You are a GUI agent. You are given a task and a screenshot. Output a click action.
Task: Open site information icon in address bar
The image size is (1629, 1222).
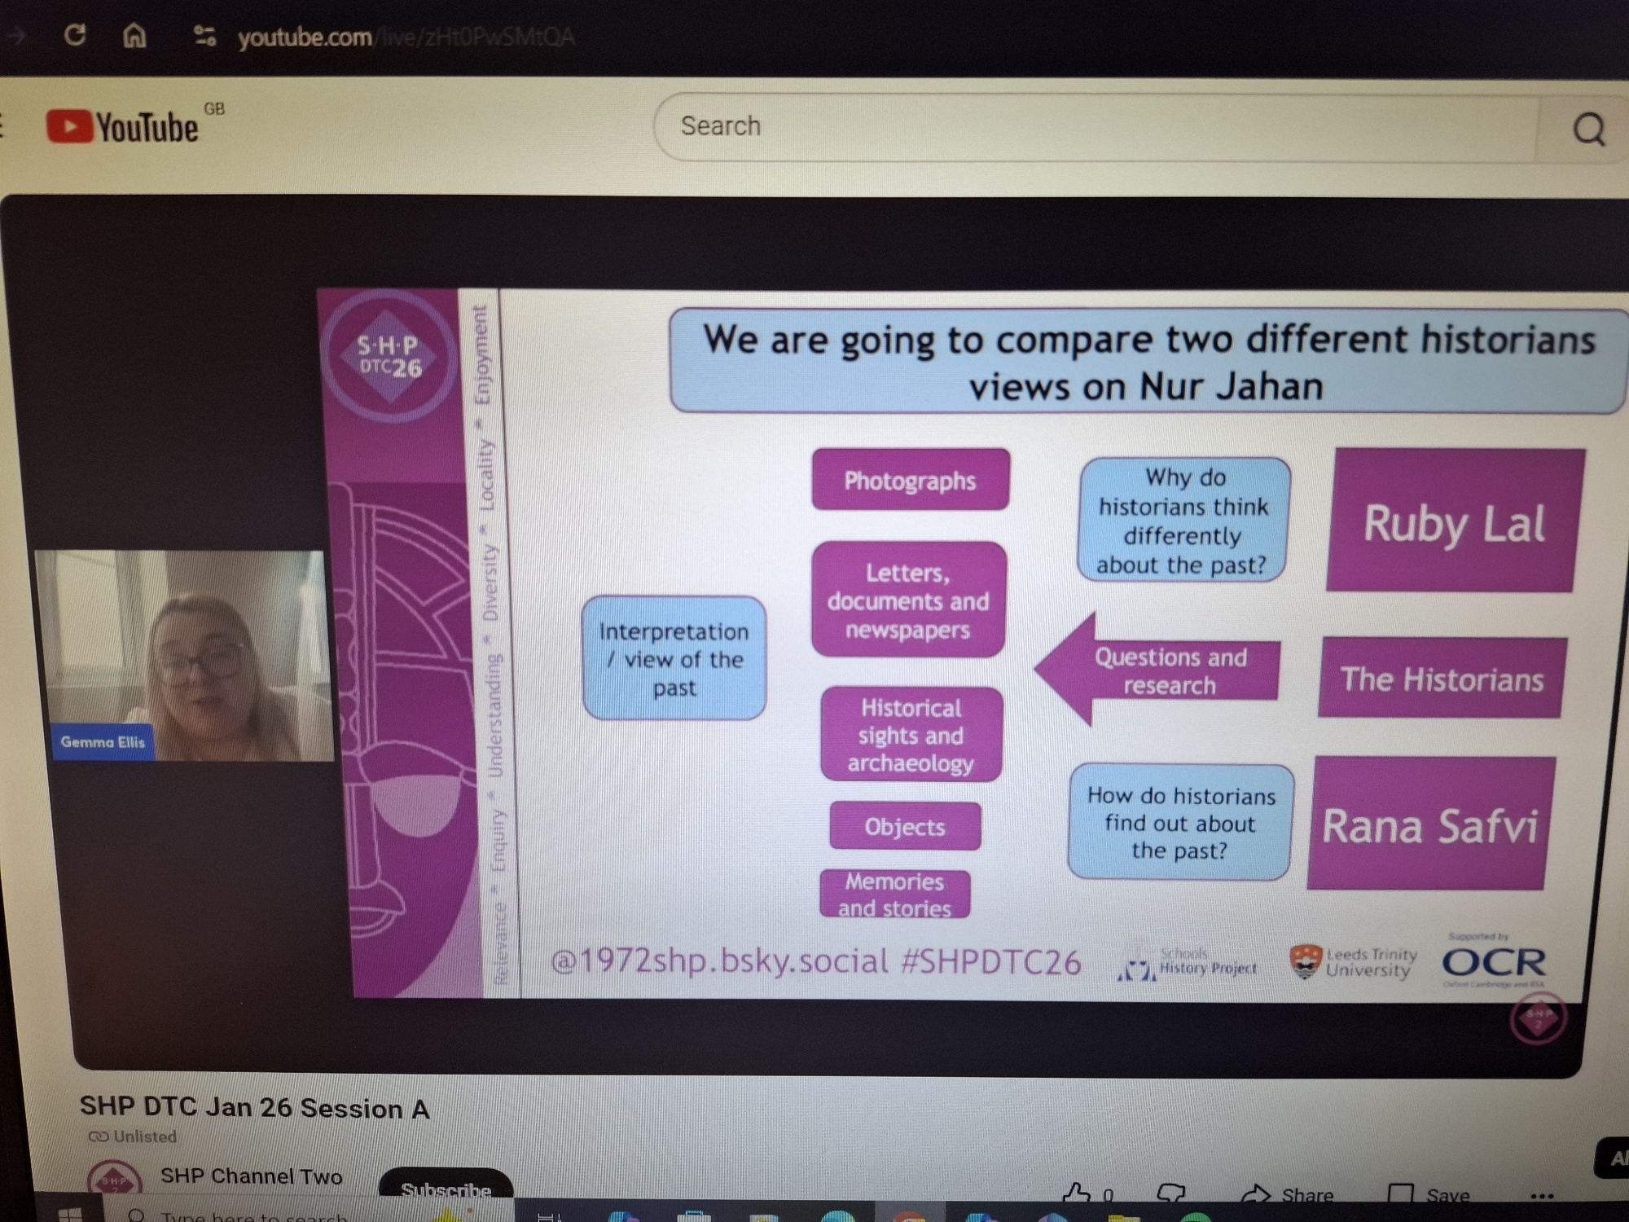pos(204,36)
